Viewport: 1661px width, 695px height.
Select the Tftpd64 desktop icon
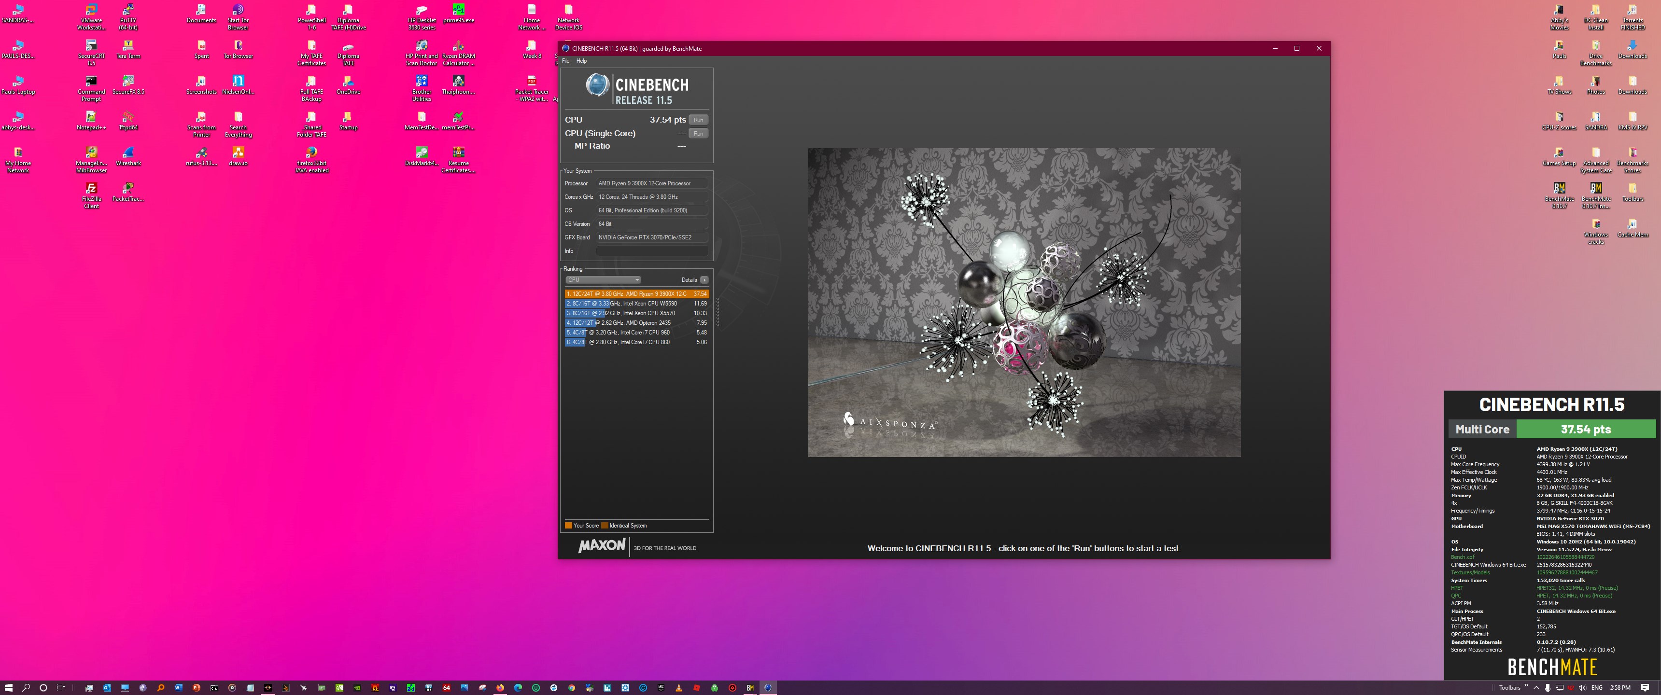(x=128, y=121)
